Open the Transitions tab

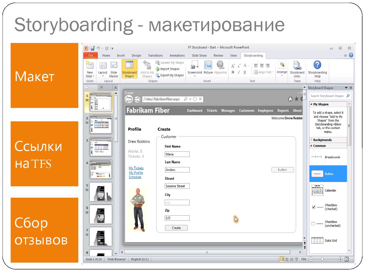pyautogui.click(x=155, y=56)
